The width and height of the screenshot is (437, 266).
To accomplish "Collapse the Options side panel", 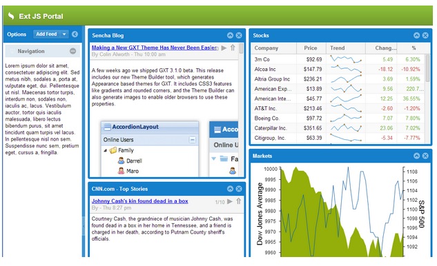I will (x=75, y=34).
